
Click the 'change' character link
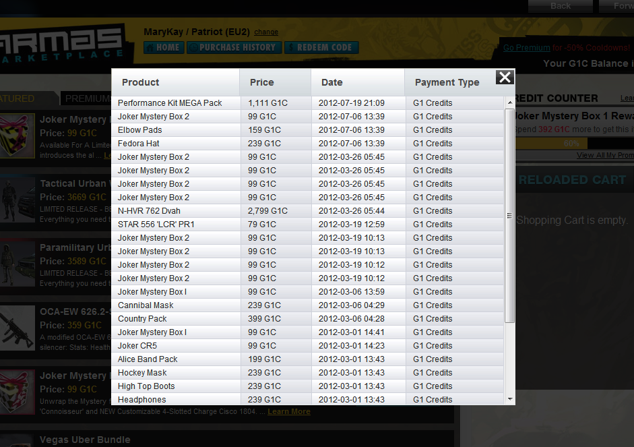(x=266, y=32)
